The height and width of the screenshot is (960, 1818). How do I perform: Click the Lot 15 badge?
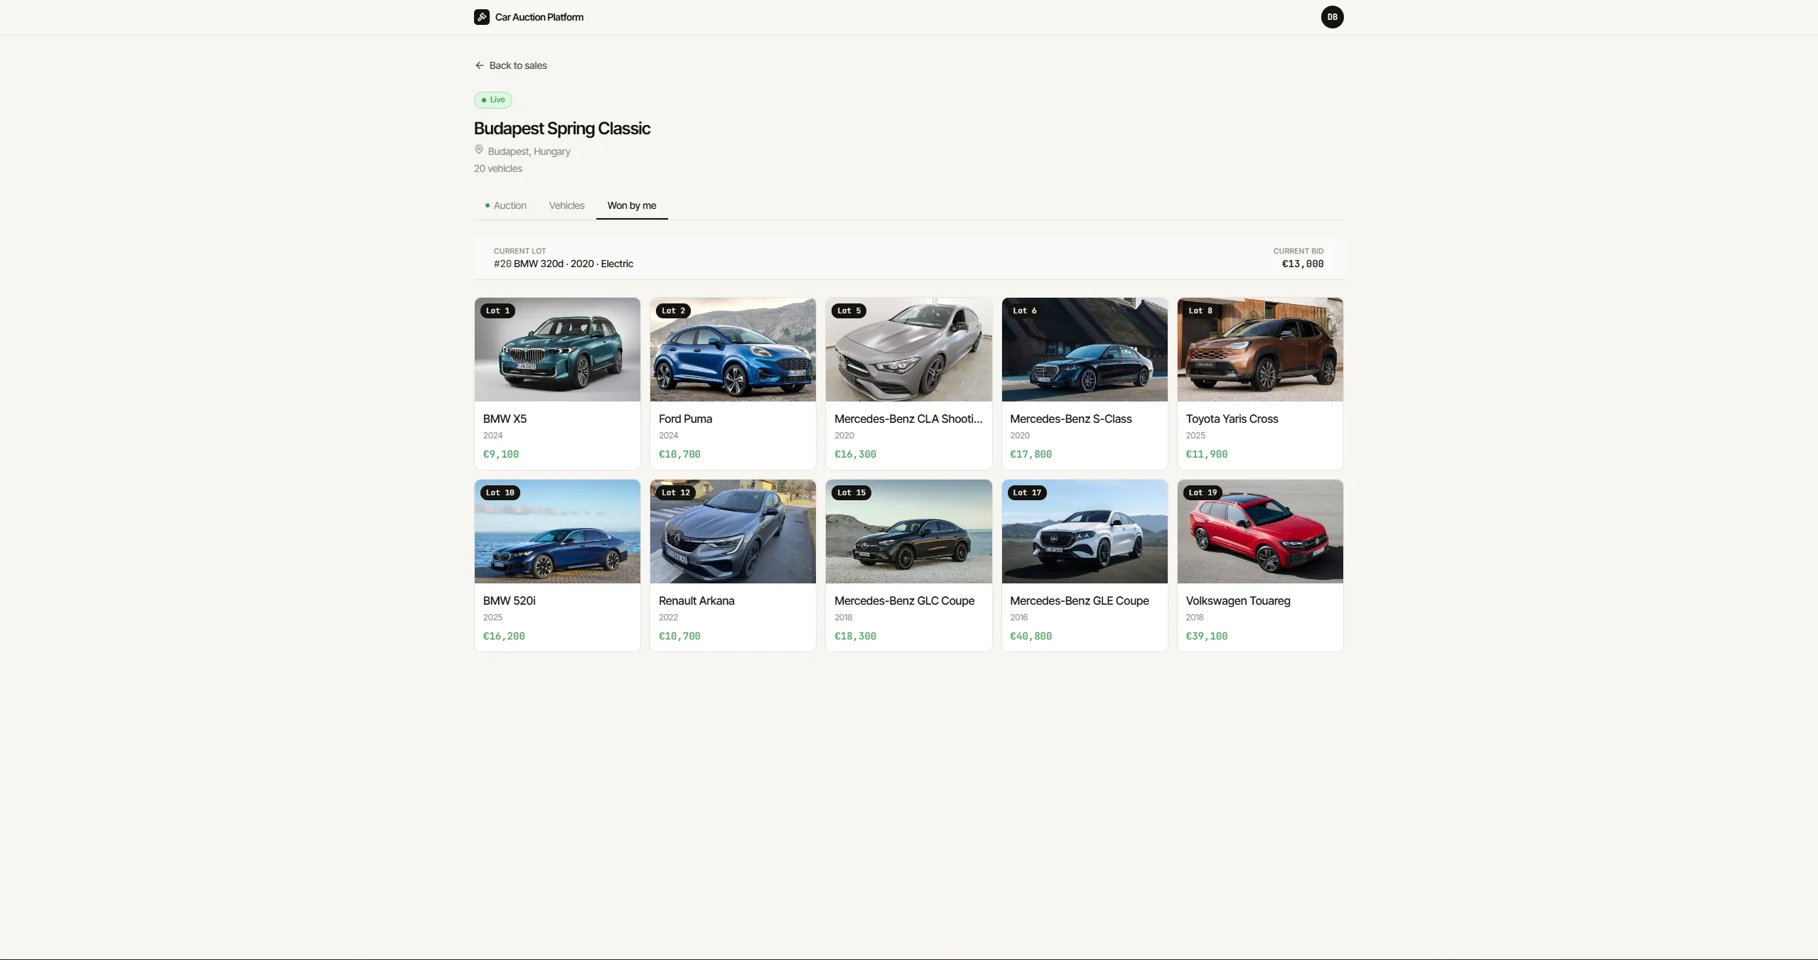coord(851,492)
